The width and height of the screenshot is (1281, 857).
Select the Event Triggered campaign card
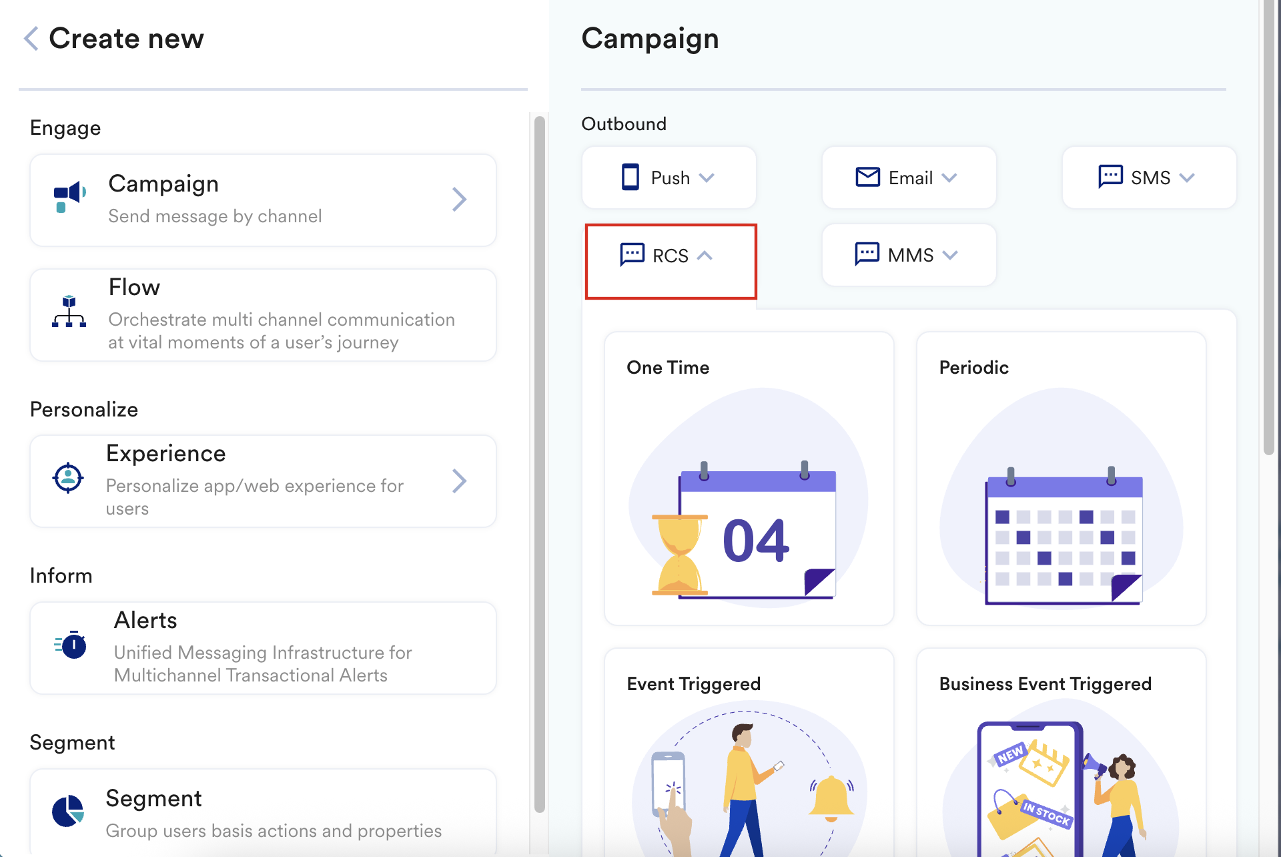749,754
